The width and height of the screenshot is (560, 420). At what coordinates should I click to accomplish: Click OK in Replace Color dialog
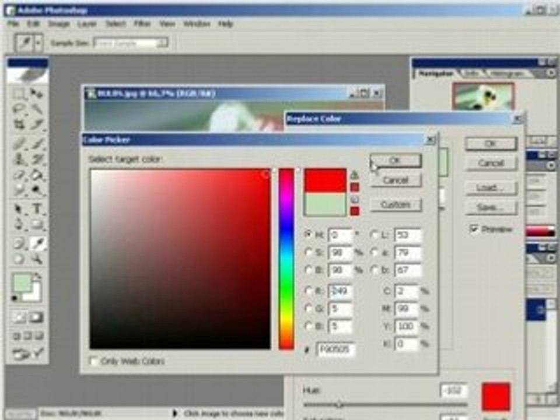coord(491,143)
